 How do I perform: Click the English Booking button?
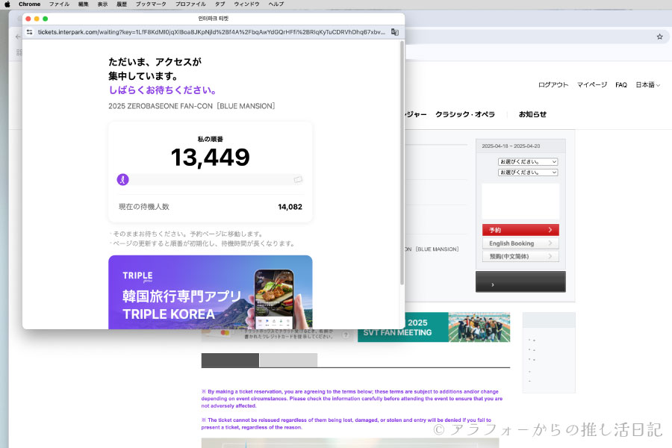coord(520,243)
